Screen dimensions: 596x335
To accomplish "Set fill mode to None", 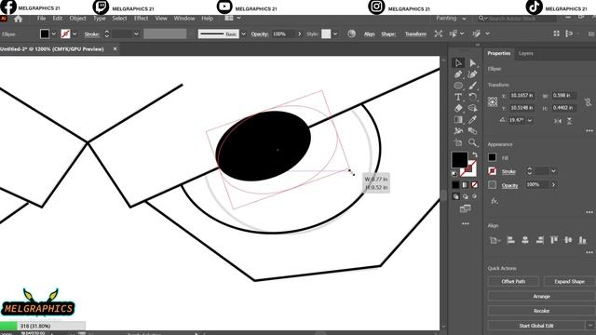I will 474,185.
